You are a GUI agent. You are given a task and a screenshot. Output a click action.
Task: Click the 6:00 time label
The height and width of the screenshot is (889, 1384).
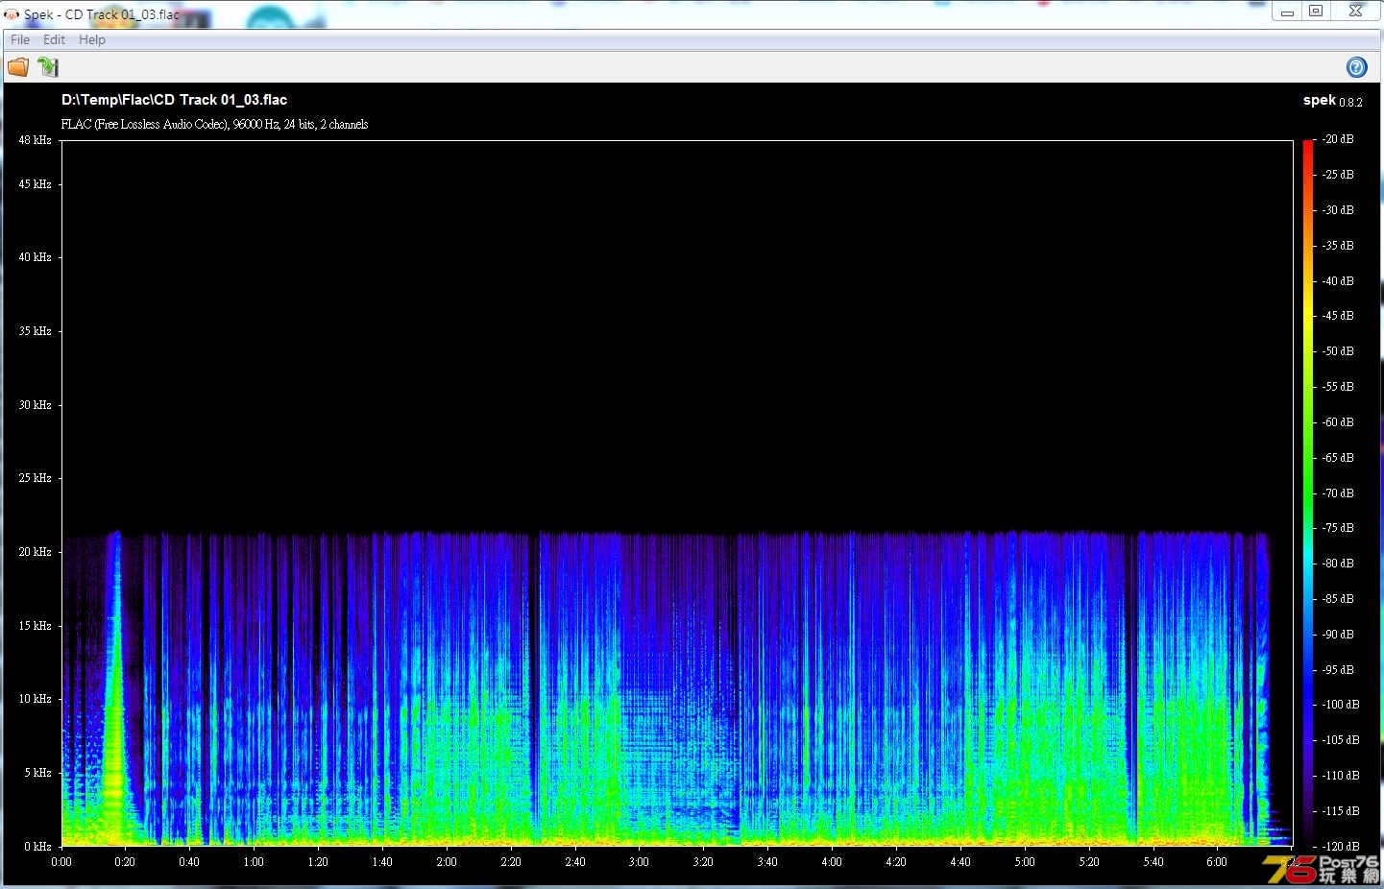click(x=1217, y=862)
